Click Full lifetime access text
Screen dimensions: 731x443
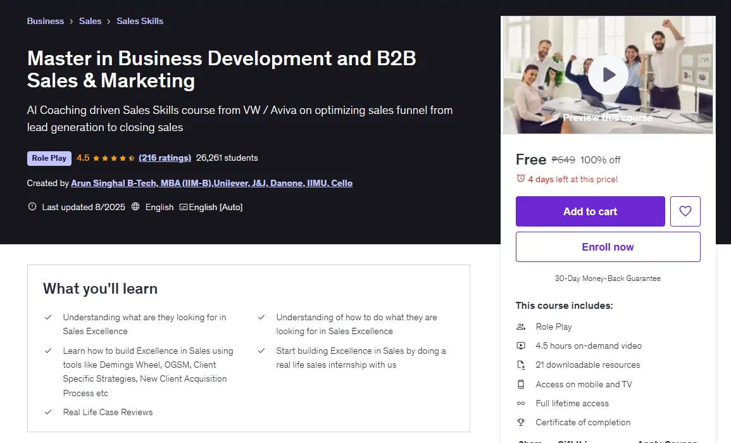click(x=572, y=403)
